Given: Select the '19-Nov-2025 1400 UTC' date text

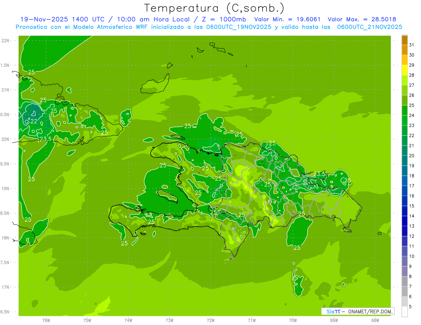Looking at the screenshot, I should tap(62, 19).
